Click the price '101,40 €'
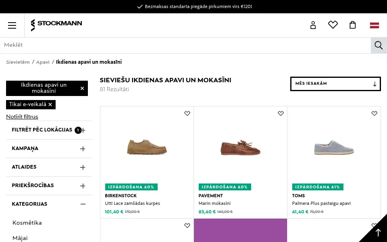387x242 pixels. [114, 212]
